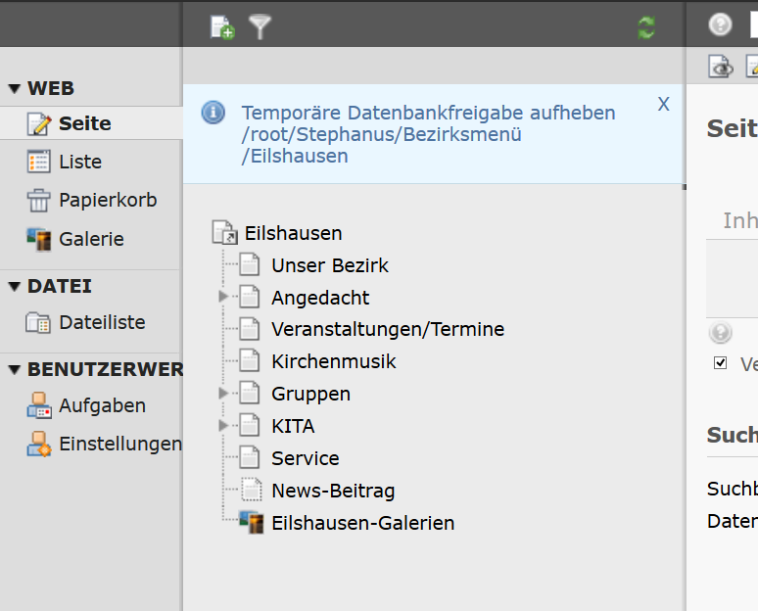Toggle the checkbox below the help icon
The height and width of the screenshot is (611, 758).
coord(720,362)
